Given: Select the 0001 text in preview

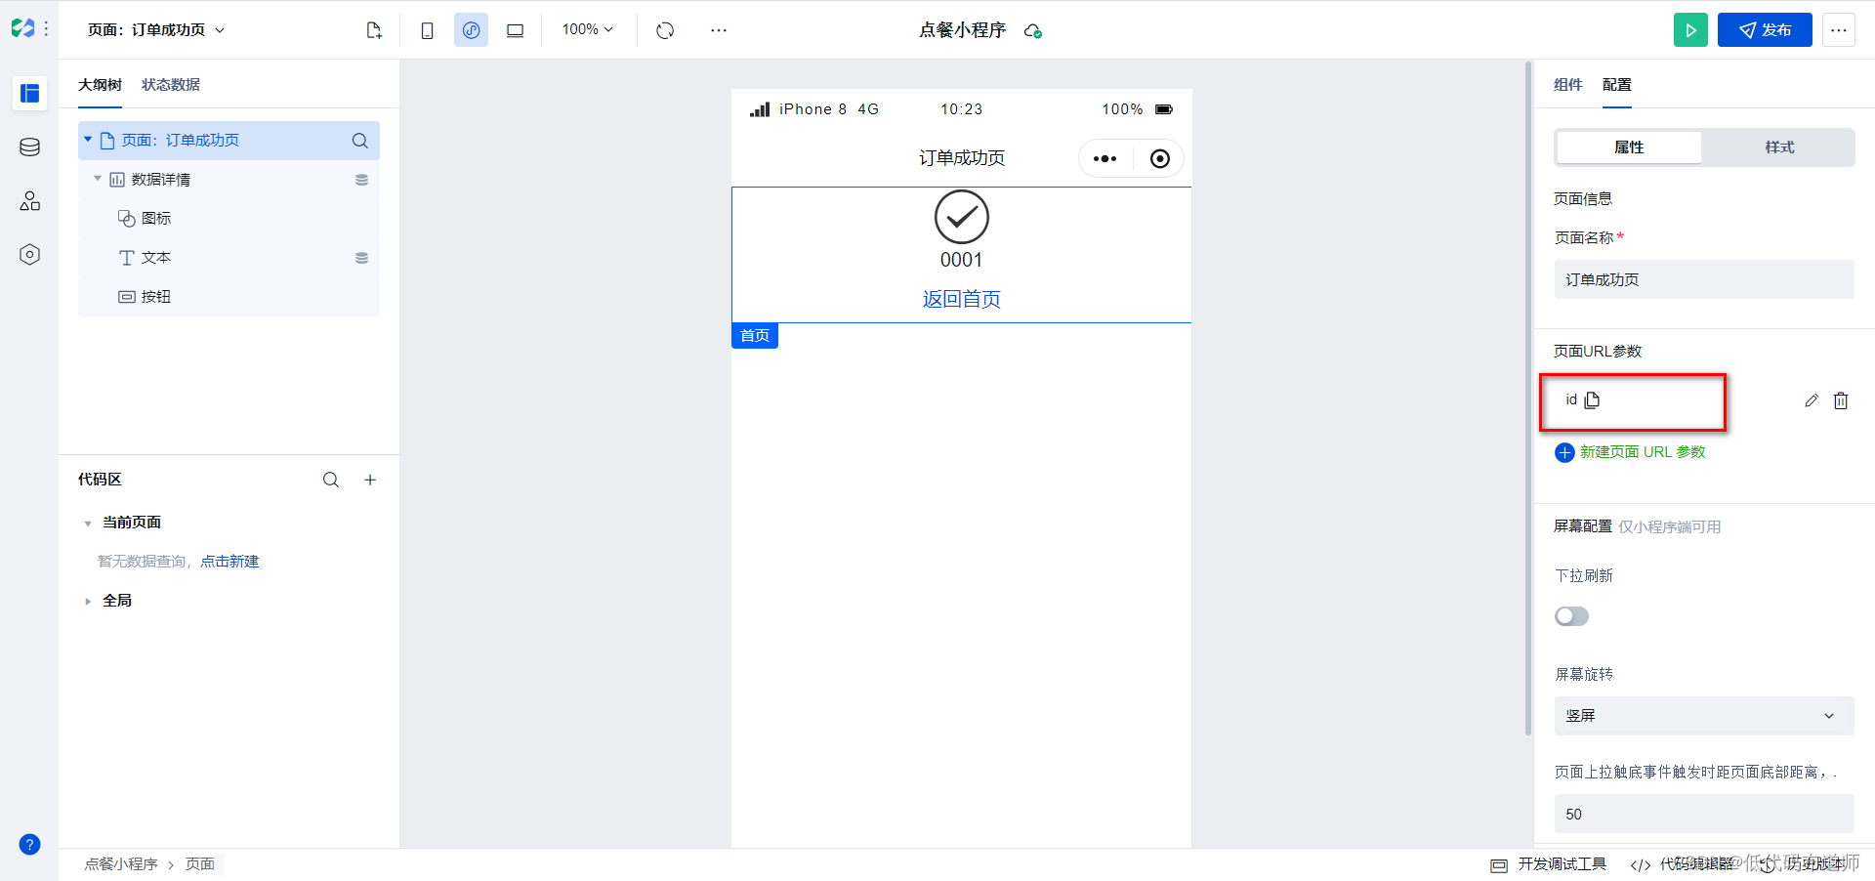Looking at the screenshot, I should point(962,260).
